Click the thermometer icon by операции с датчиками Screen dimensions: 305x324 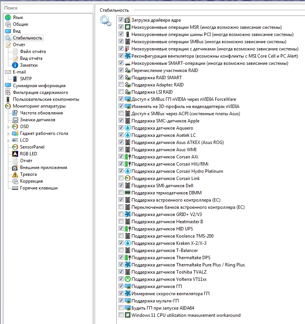click(x=128, y=49)
